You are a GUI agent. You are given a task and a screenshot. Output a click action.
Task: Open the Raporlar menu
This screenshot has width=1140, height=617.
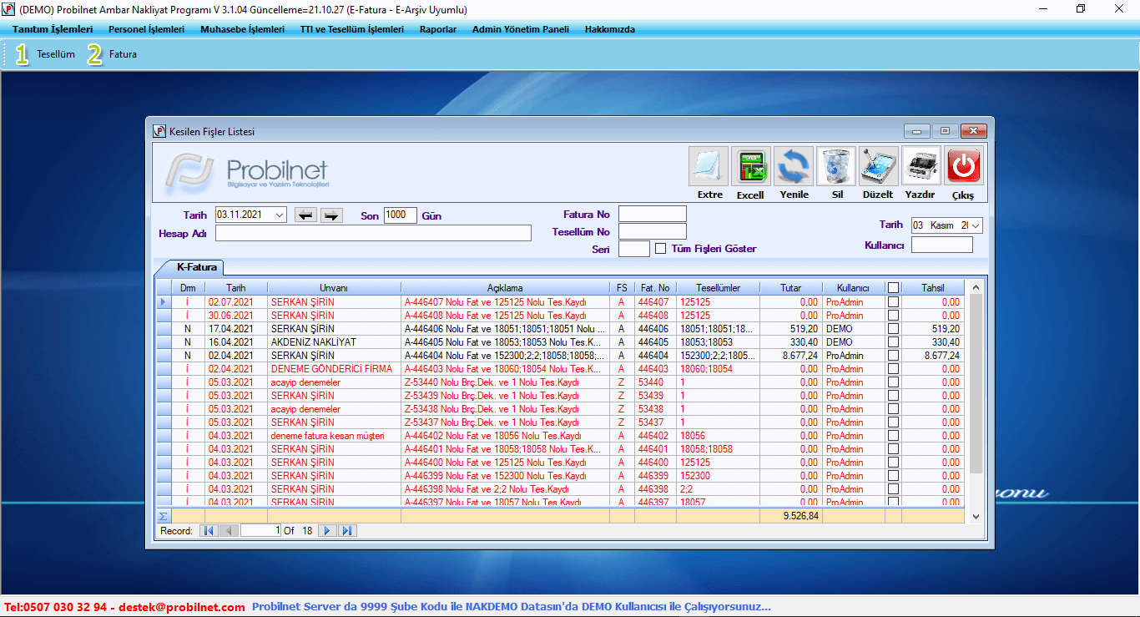438,29
